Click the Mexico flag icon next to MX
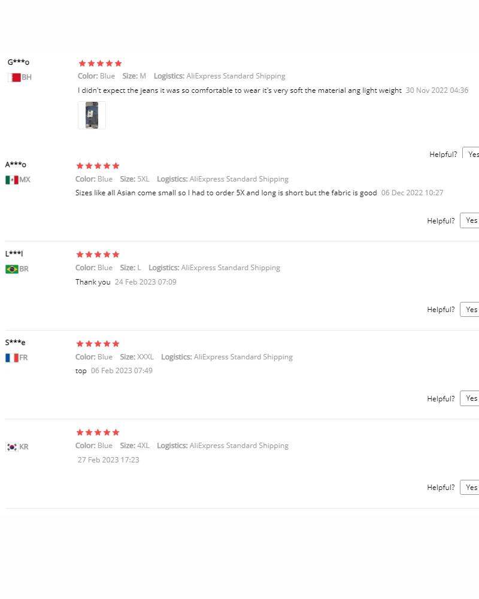Image resolution: width=479 pixels, height=599 pixels. point(11,180)
